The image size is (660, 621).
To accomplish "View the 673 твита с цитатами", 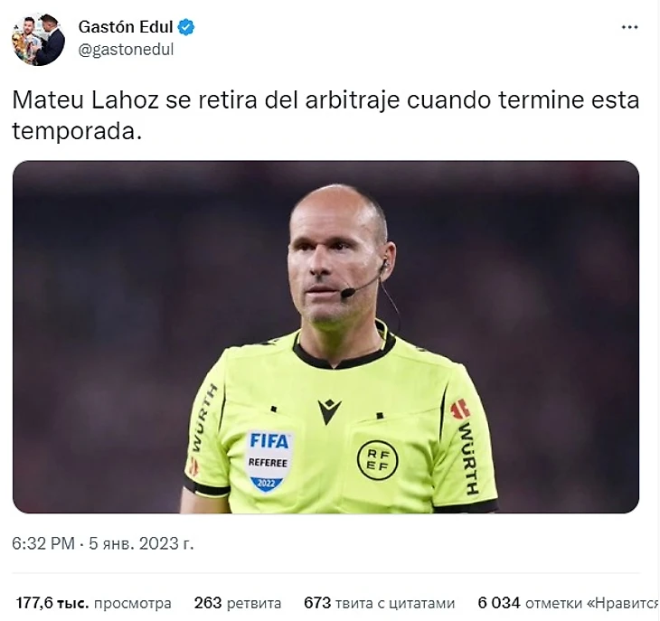I will click(379, 603).
